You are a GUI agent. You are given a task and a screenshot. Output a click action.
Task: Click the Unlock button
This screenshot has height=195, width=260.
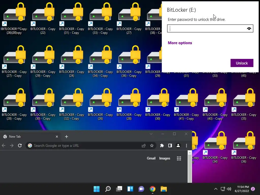click(x=242, y=63)
